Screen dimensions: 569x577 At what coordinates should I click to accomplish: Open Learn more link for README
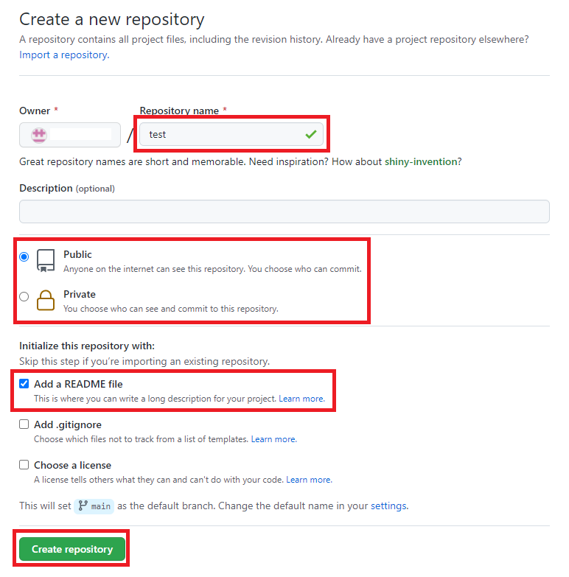tap(301, 399)
